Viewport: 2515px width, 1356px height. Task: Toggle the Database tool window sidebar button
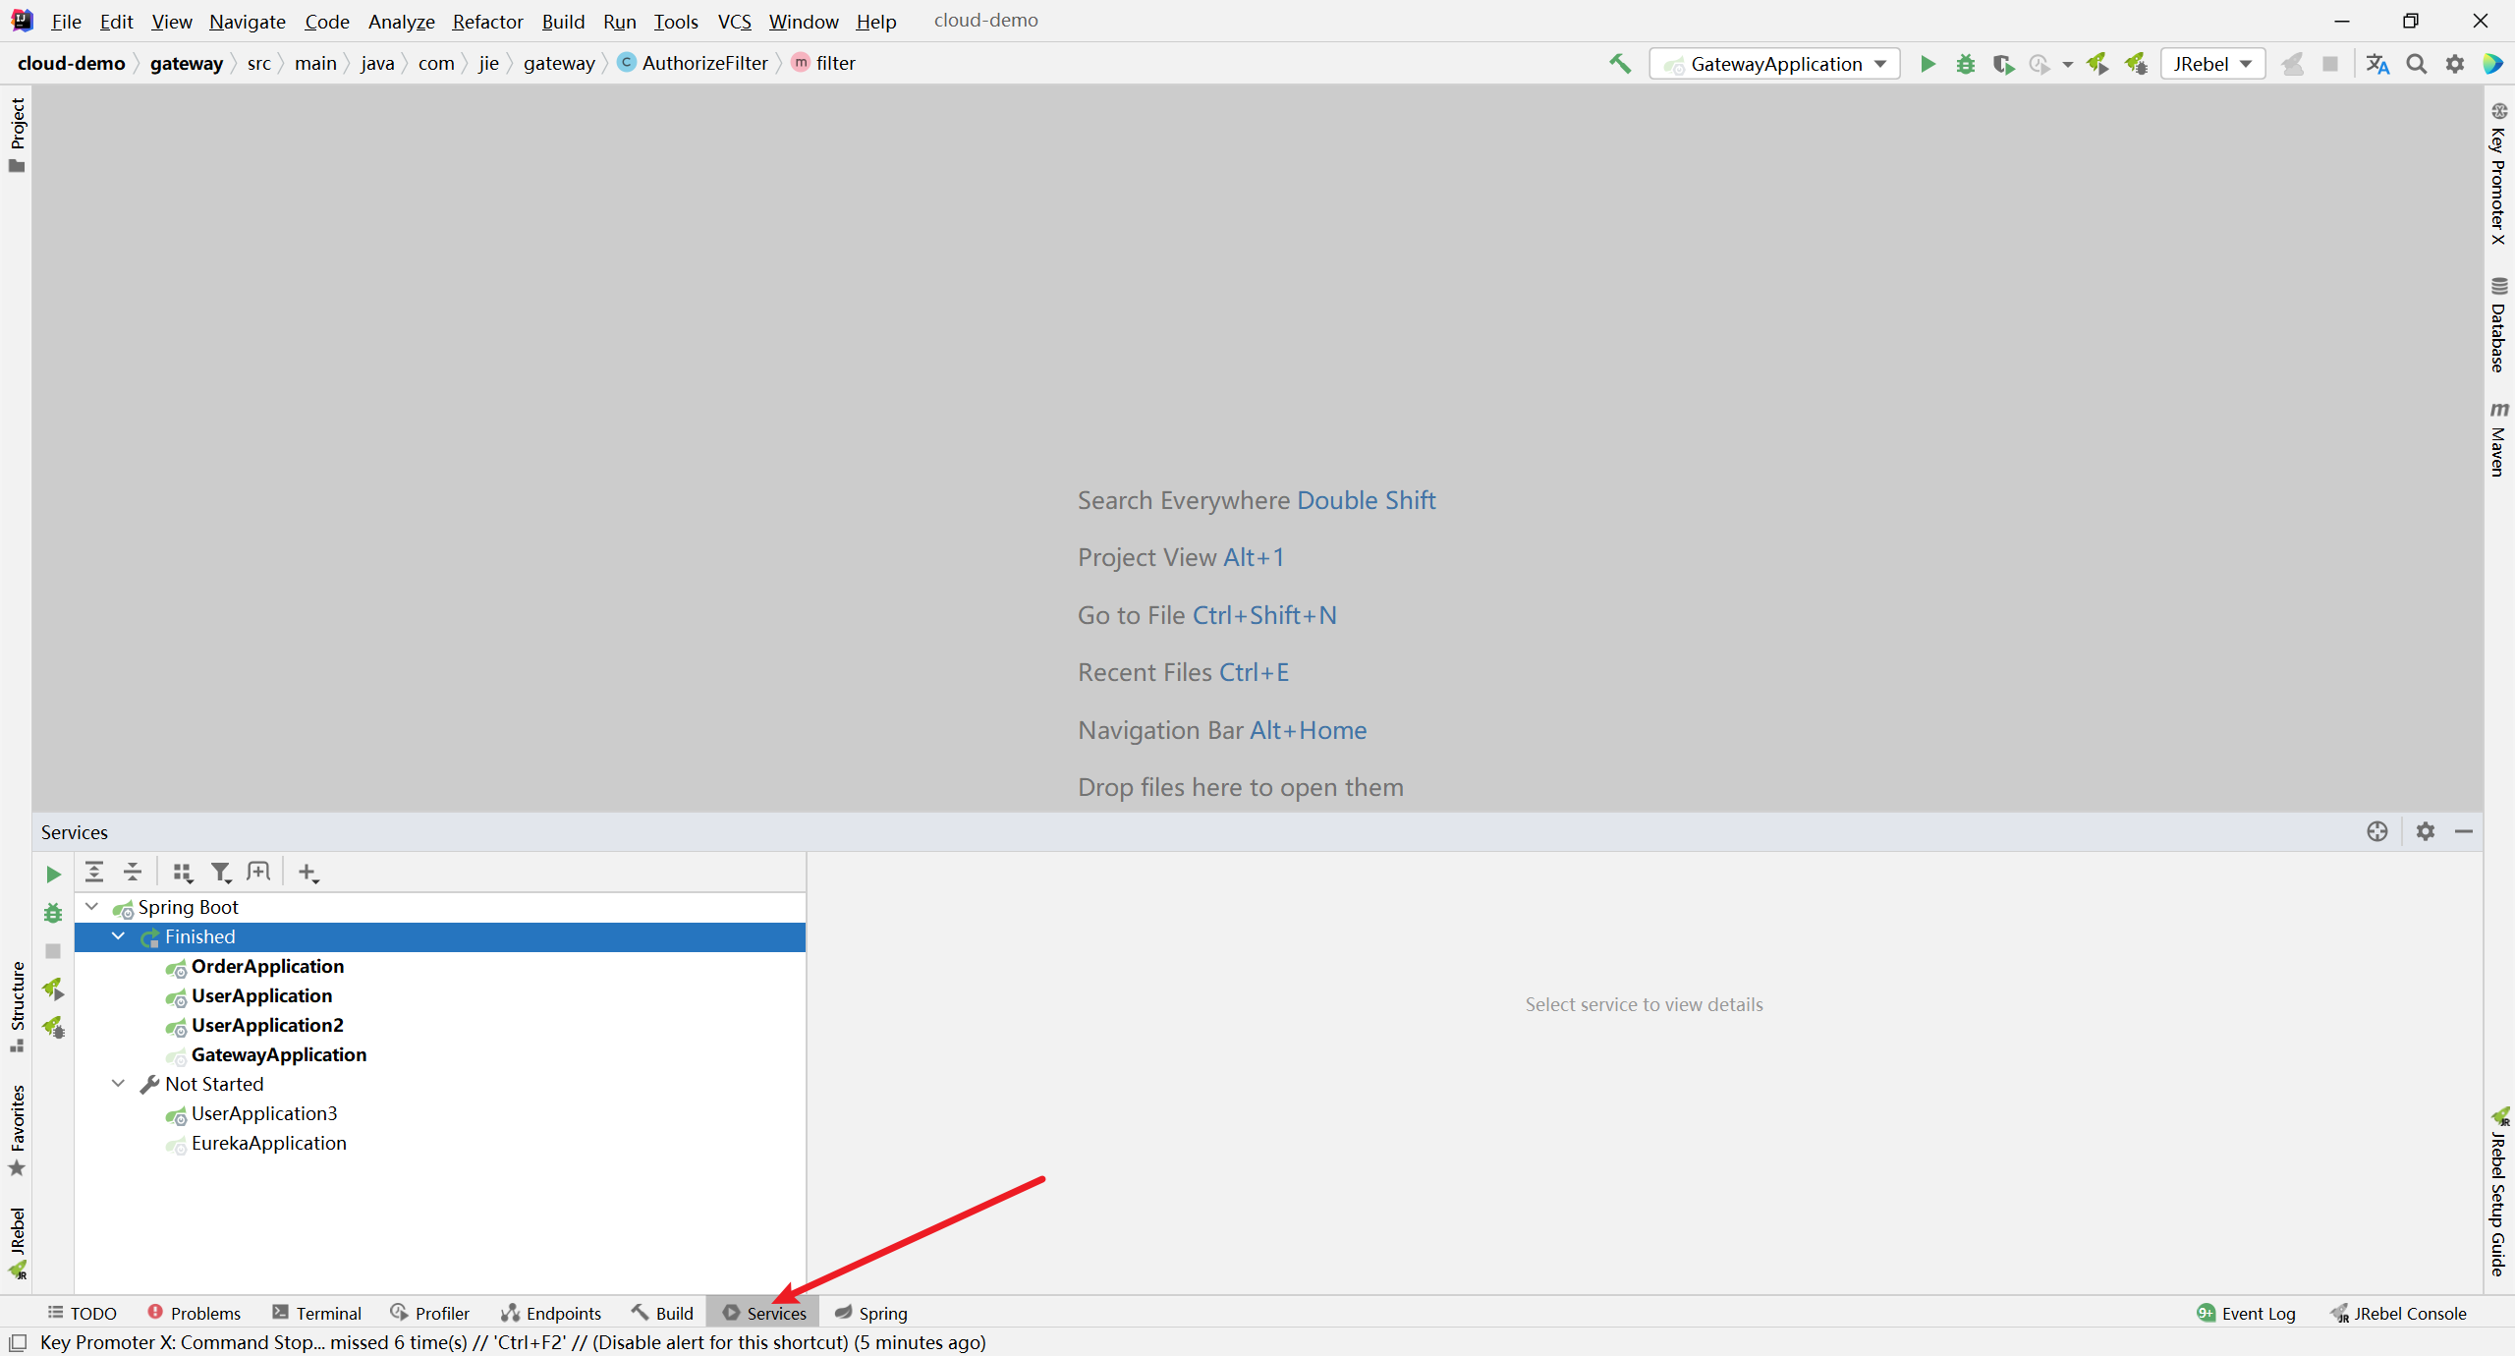2498,325
